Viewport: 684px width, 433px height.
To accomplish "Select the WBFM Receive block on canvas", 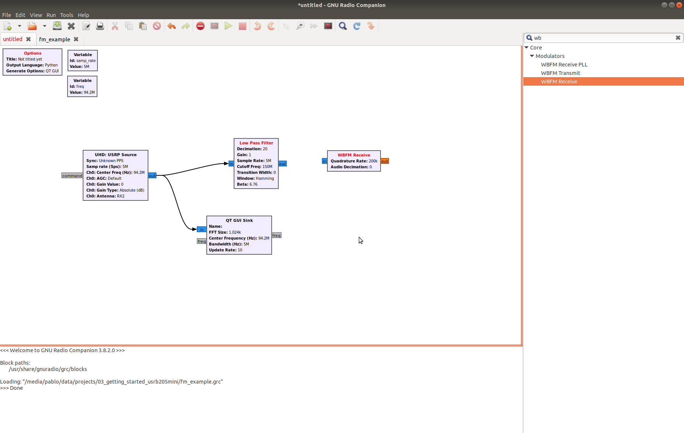I will 354,161.
